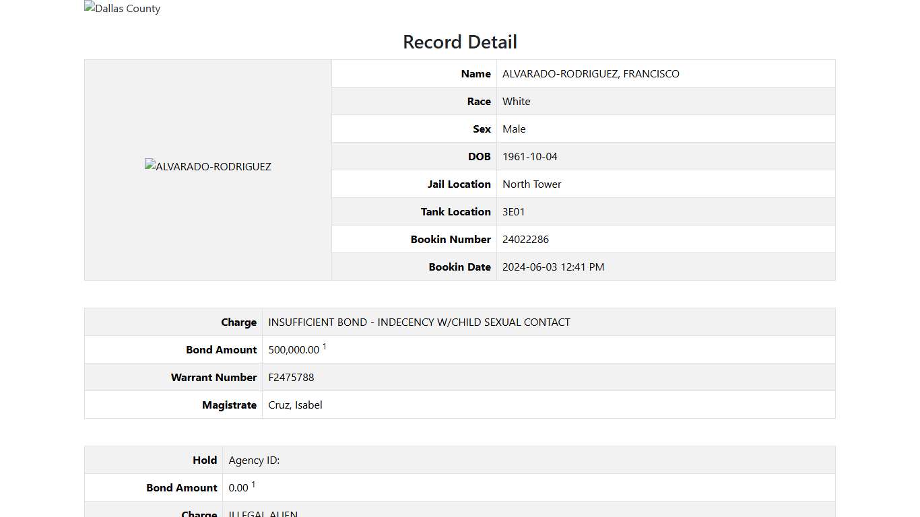Viewport: 920px width, 517px height.
Task: Select the Jail Location value North Tower
Action: (531, 184)
